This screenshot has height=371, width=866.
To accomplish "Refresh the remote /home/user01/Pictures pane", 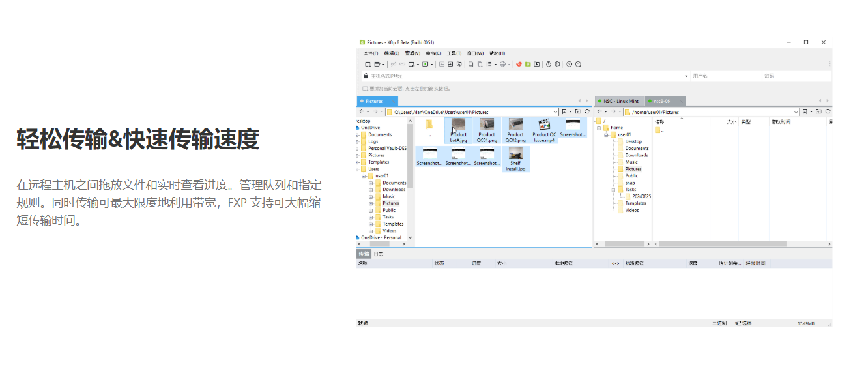I will (827, 112).
